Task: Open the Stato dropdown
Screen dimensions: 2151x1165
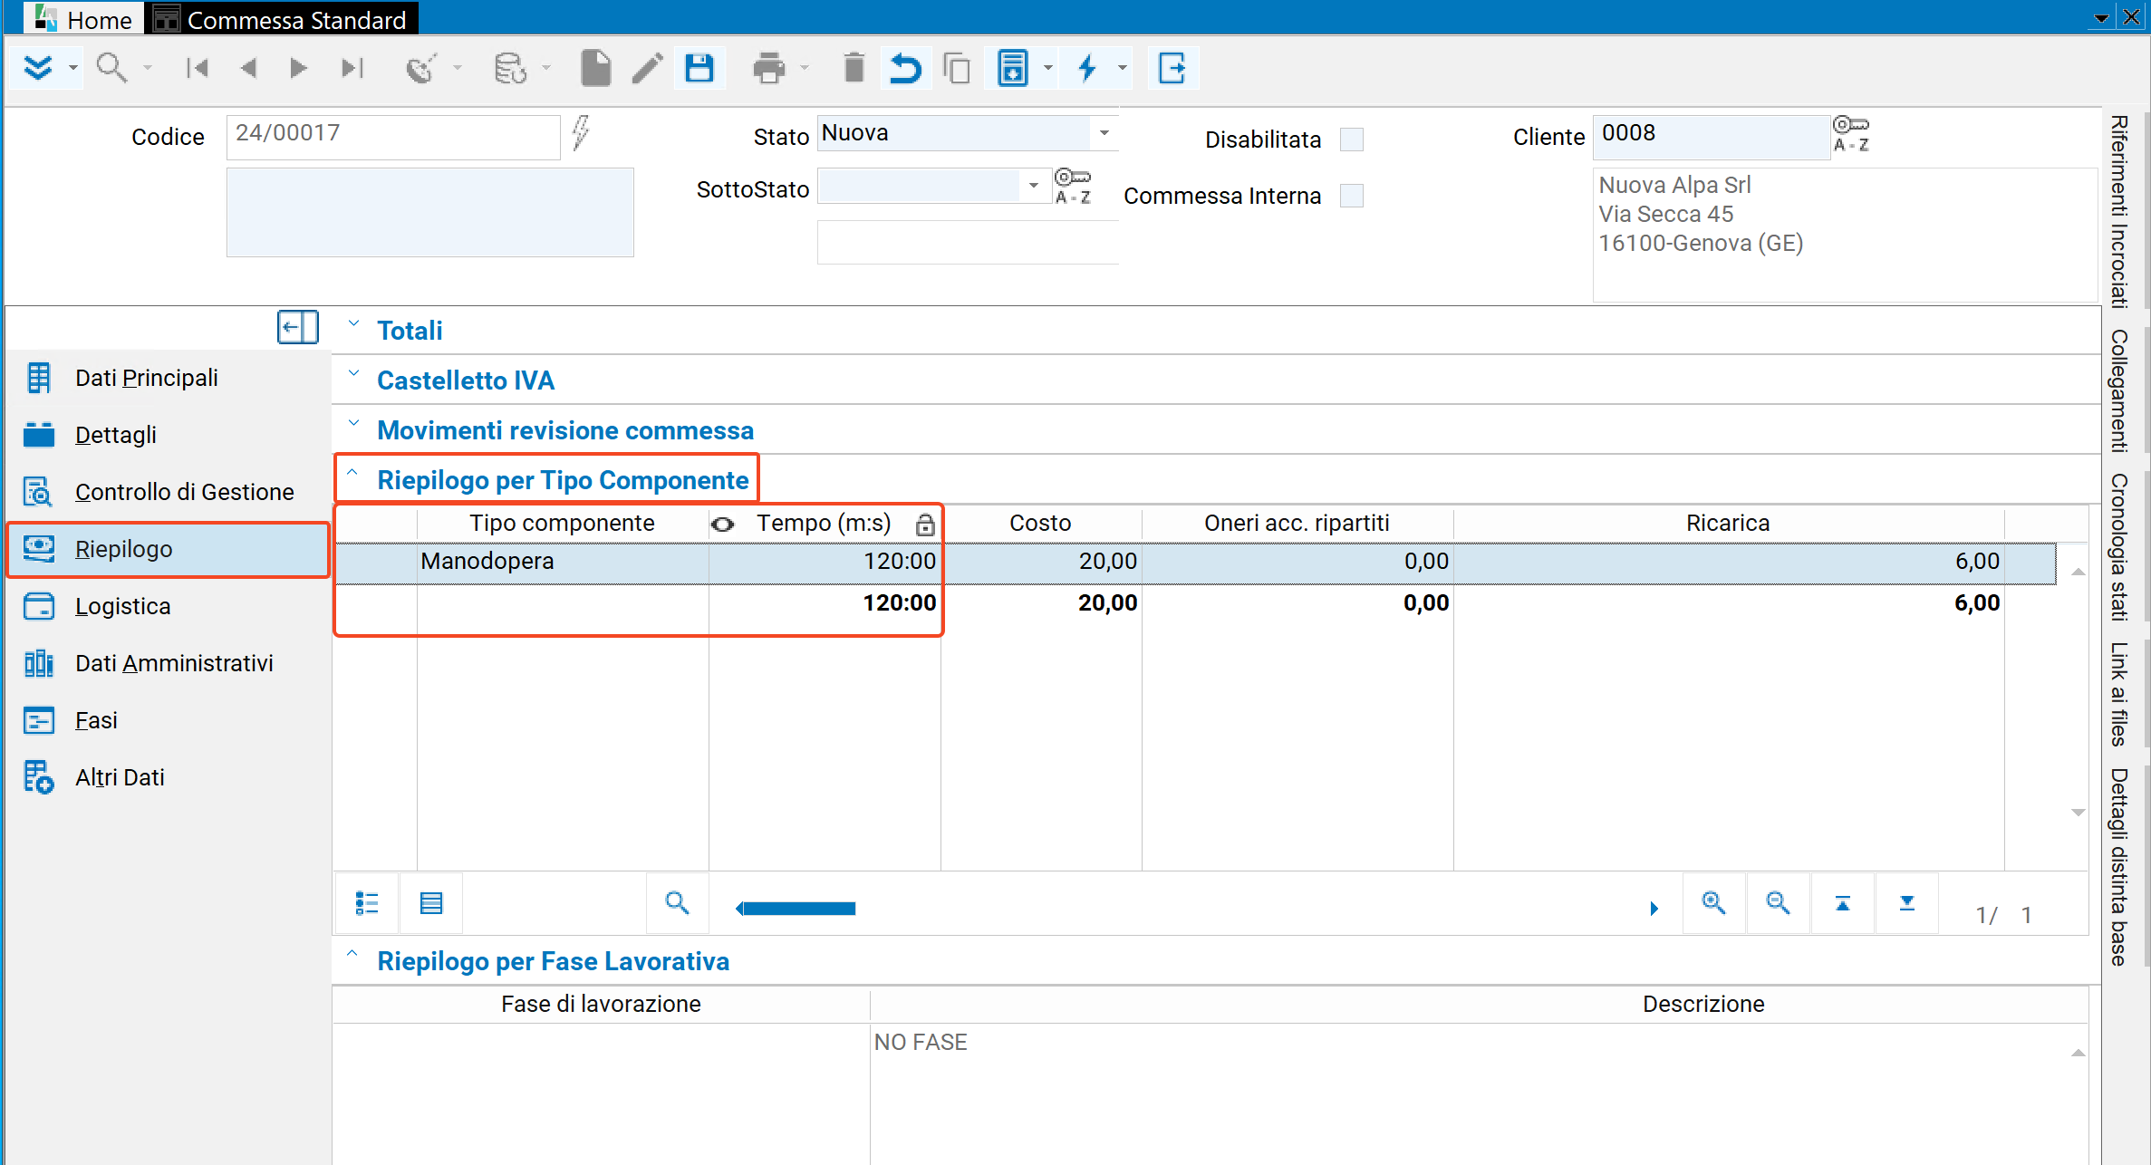Action: click(1104, 133)
